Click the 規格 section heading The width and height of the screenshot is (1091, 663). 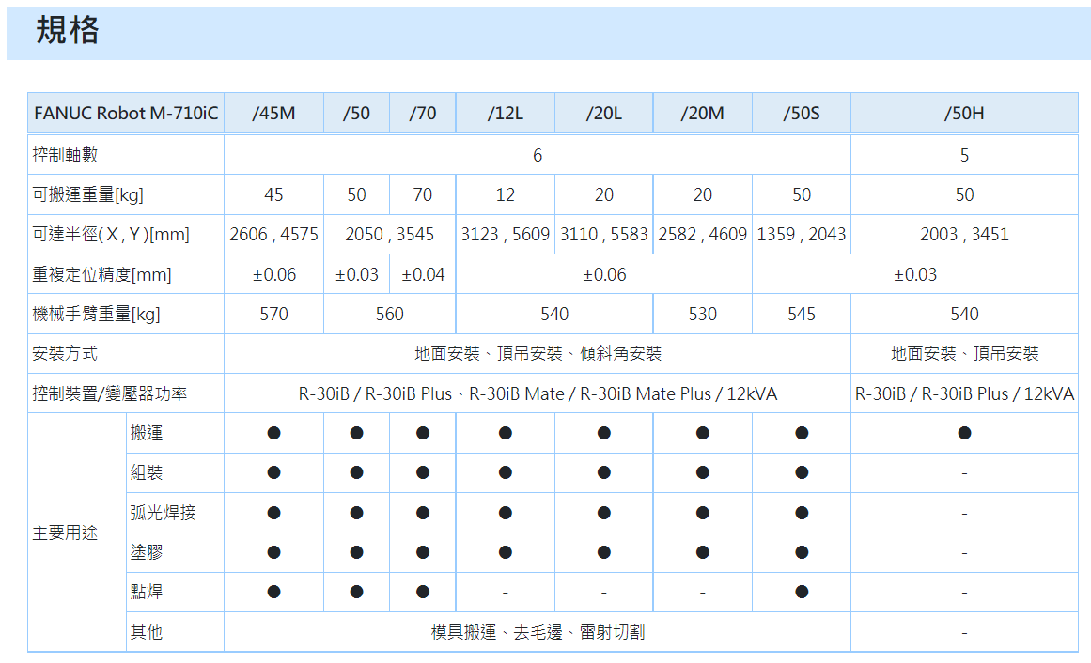[68, 32]
